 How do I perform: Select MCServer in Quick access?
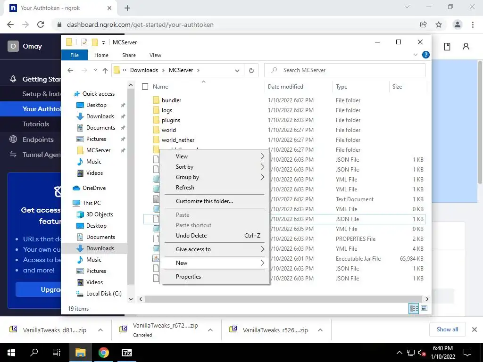pyautogui.click(x=98, y=150)
